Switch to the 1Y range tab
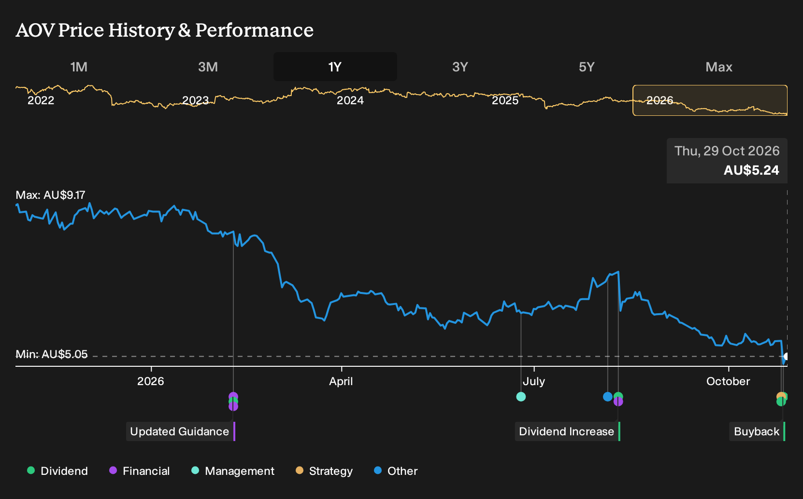This screenshot has width=803, height=499. pos(335,67)
